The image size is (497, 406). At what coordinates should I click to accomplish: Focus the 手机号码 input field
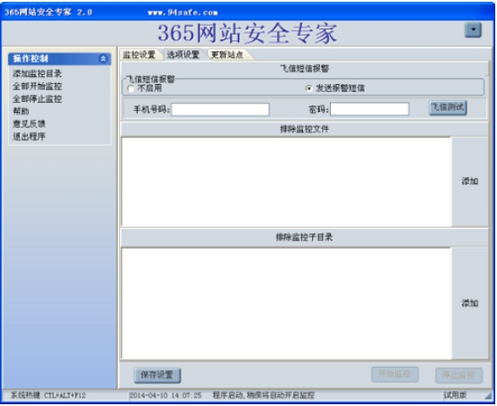(220, 109)
